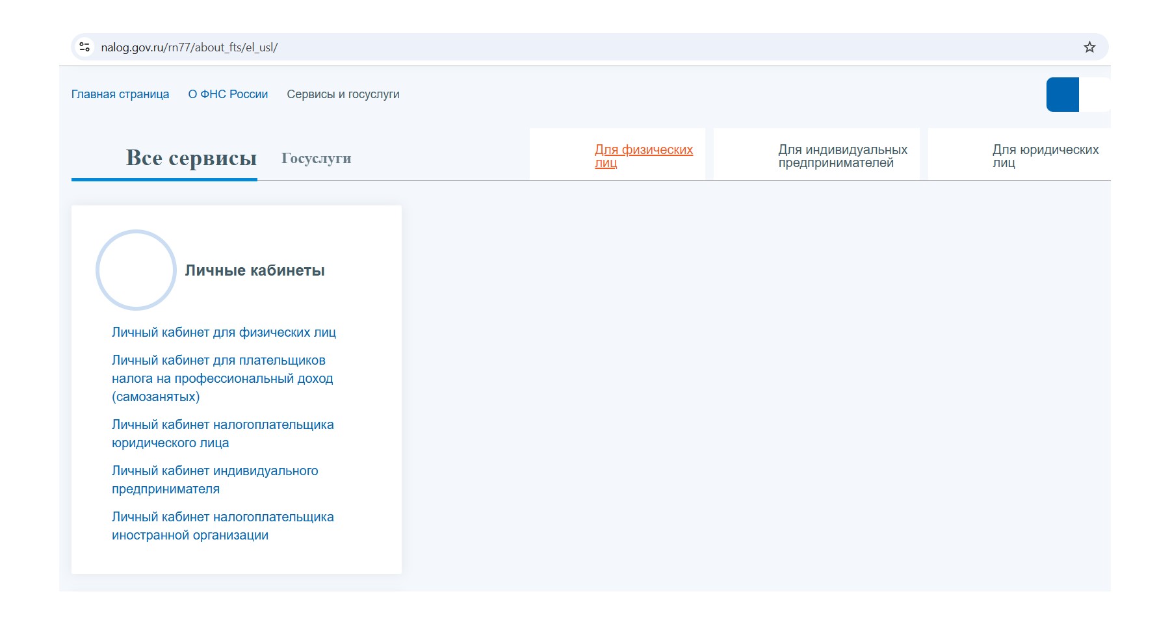The image size is (1170, 624).
Task: Open the самозанятых personal account link
Action: click(x=222, y=378)
